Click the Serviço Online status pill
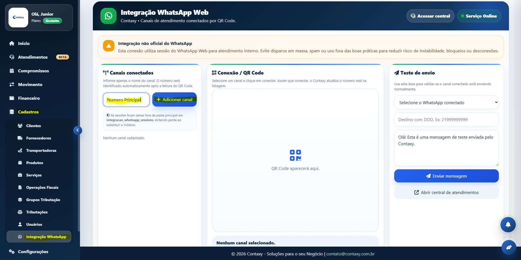This screenshot has height=260, width=521. 479,16
